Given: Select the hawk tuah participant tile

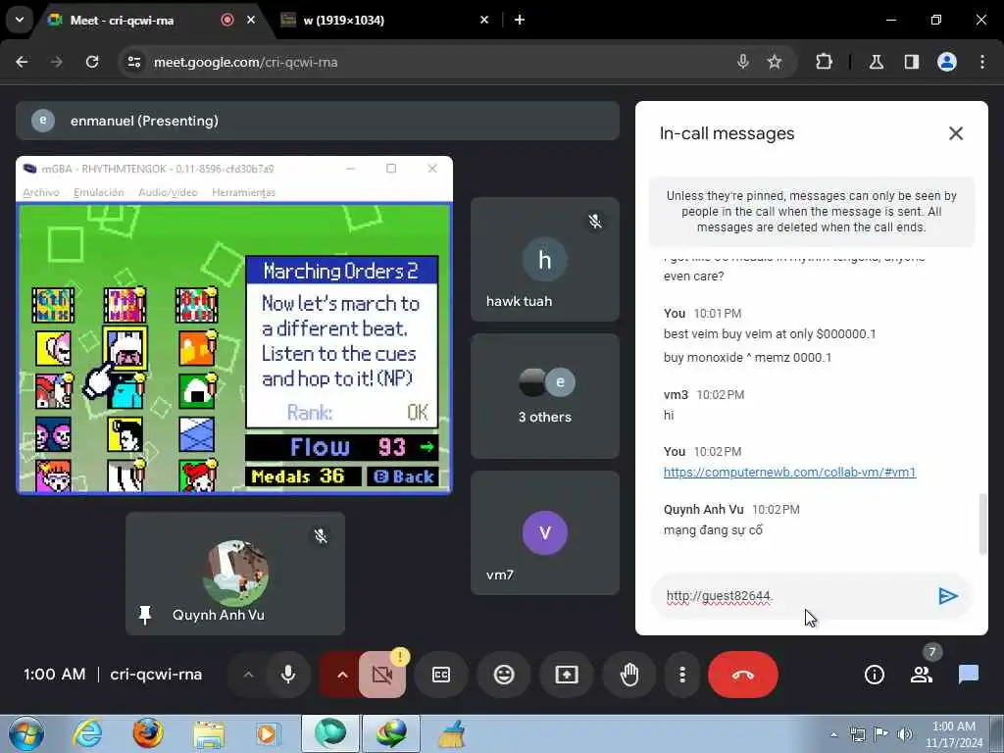Looking at the screenshot, I should (x=545, y=259).
